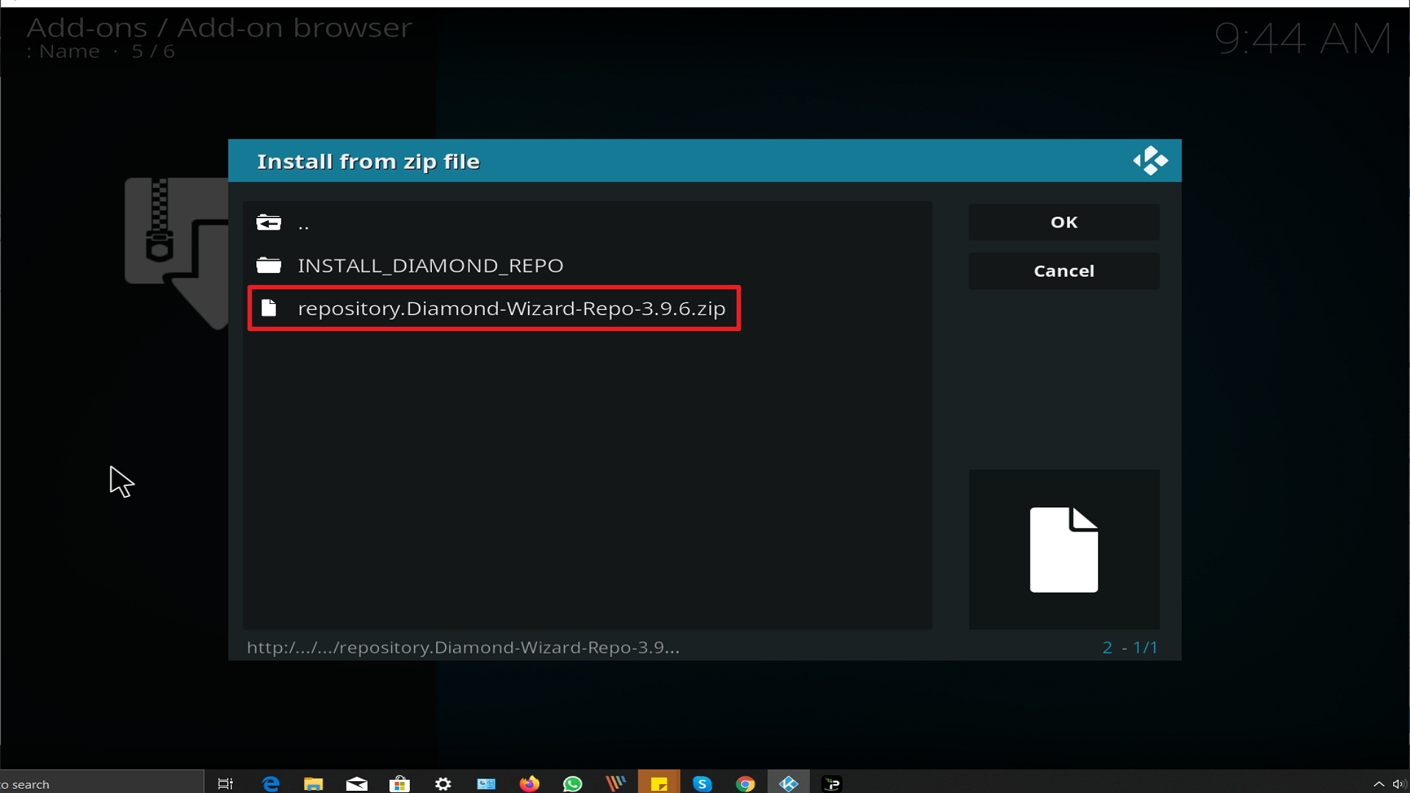Click the 9:44 AM clock
Image resolution: width=1410 pixels, height=793 pixels.
pyautogui.click(x=1302, y=39)
